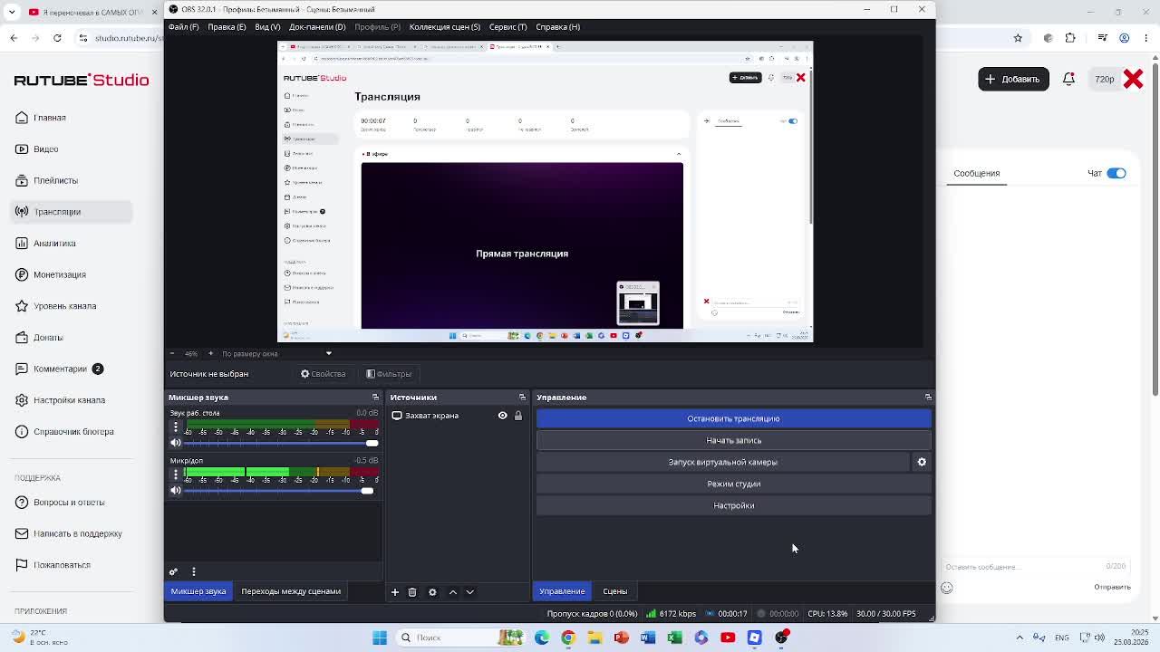The image size is (1160, 652).
Task: Show hidden system tray icons chevron
Action: click(x=1020, y=638)
